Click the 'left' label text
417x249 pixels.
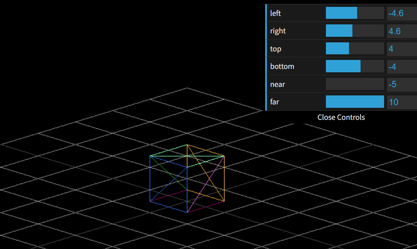275,13
